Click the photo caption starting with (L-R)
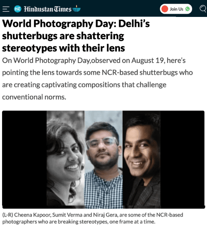 (93, 218)
